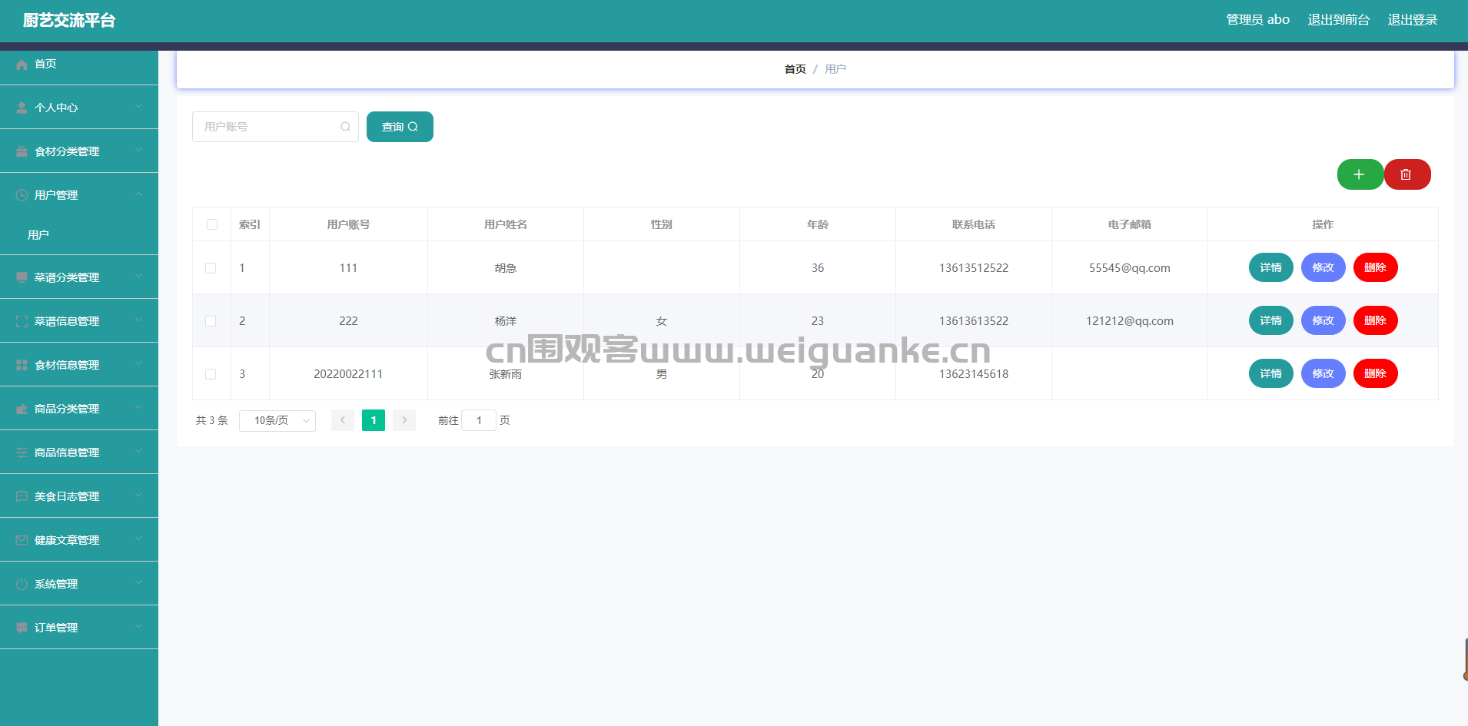The height and width of the screenshot is (726, 1468).
Task: Click the icon beside 订单管理
Action: tap(22, 628)
